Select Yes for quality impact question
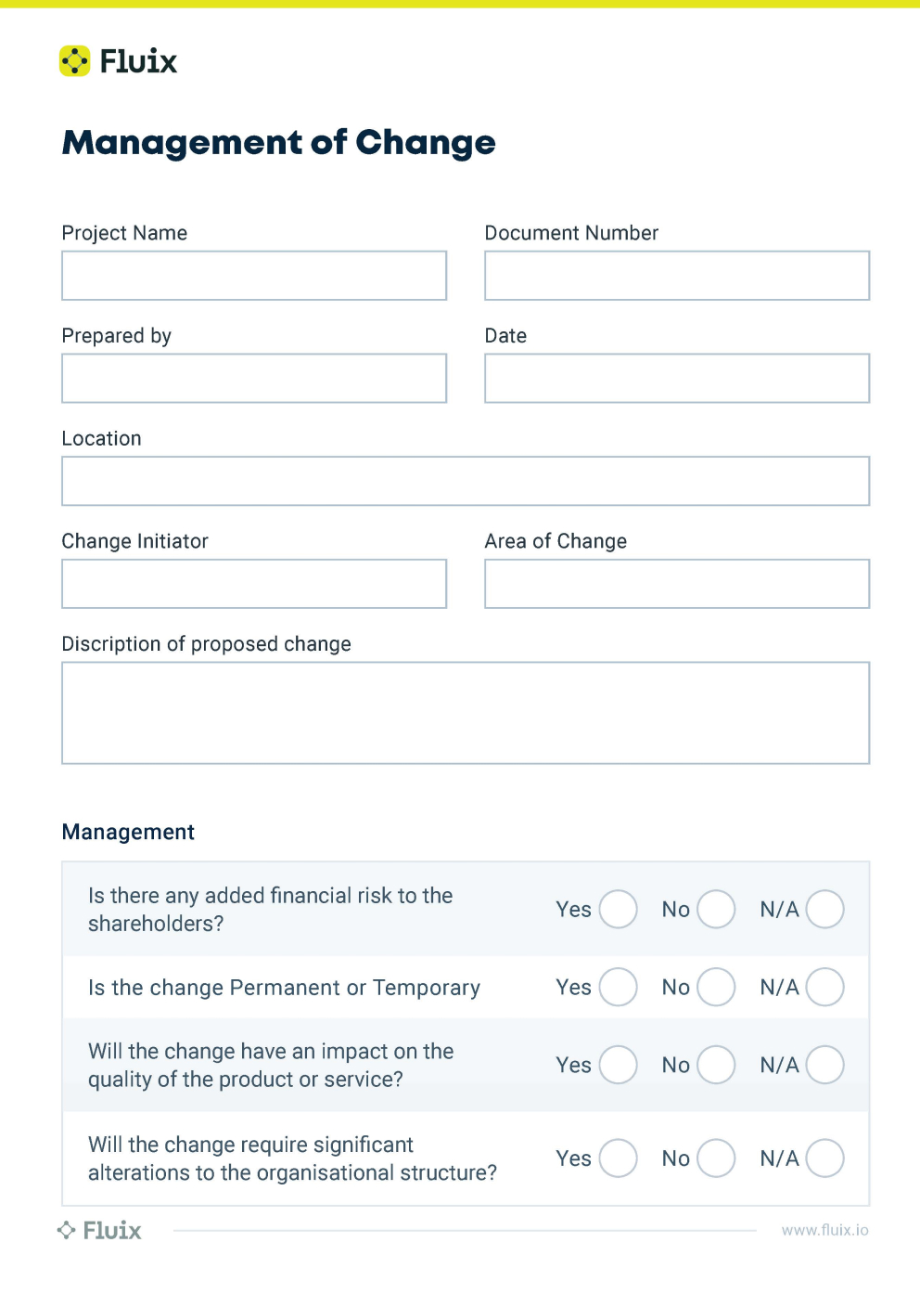The width and height of the screenshot is (920, 1307). (x=618, y=1065)
